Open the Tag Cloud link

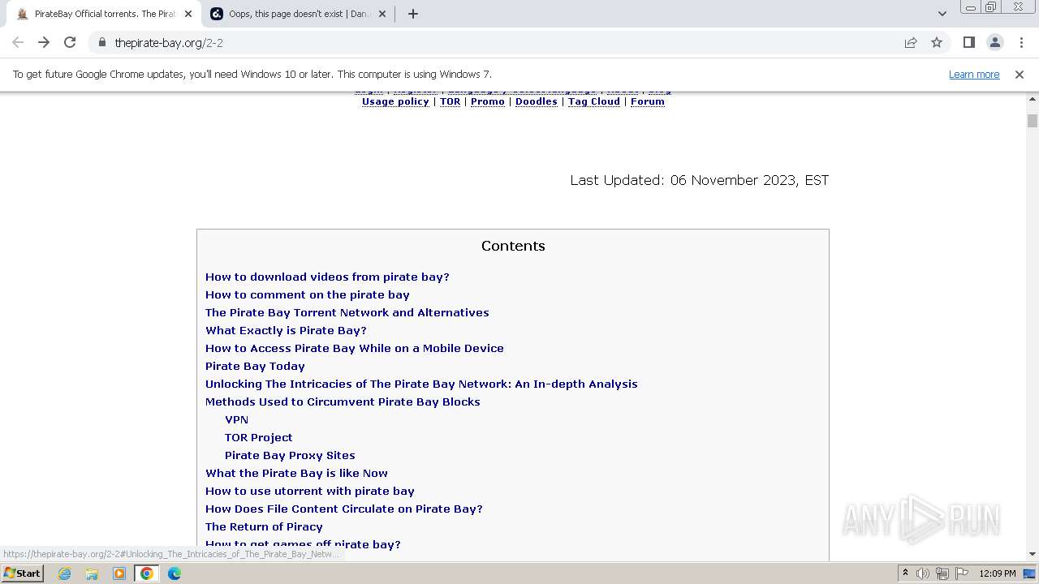point(594,101)
